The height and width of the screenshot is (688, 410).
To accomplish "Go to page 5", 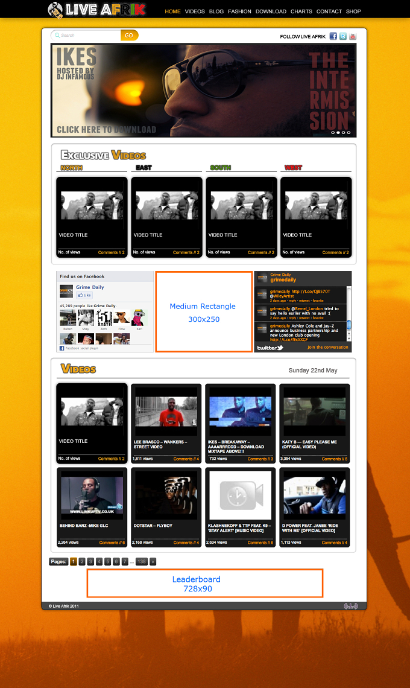I will point(107,562).
